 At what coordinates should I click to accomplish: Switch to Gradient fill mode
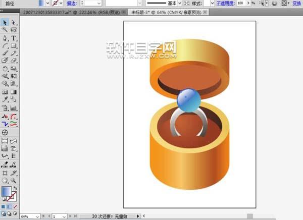pyautogui.click(x=9, y=207)
